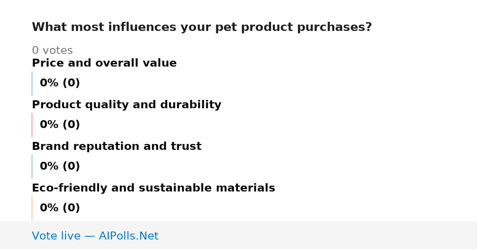Click the green bar under Brand reputation
Viewport: 477px width, 249px height.
32,167
